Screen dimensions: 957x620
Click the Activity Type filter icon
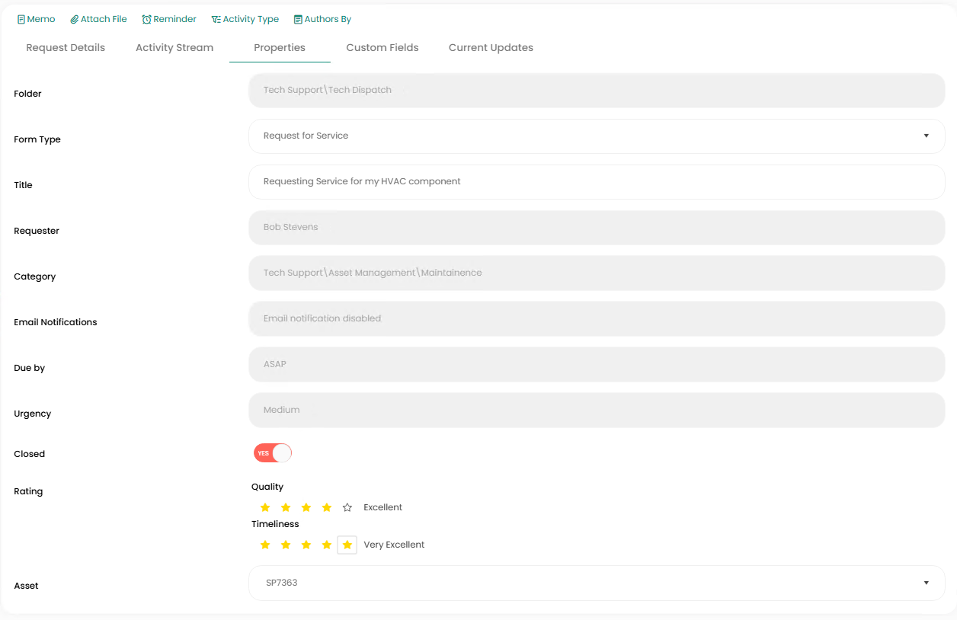pyautogui.click(x=216, y=19)
